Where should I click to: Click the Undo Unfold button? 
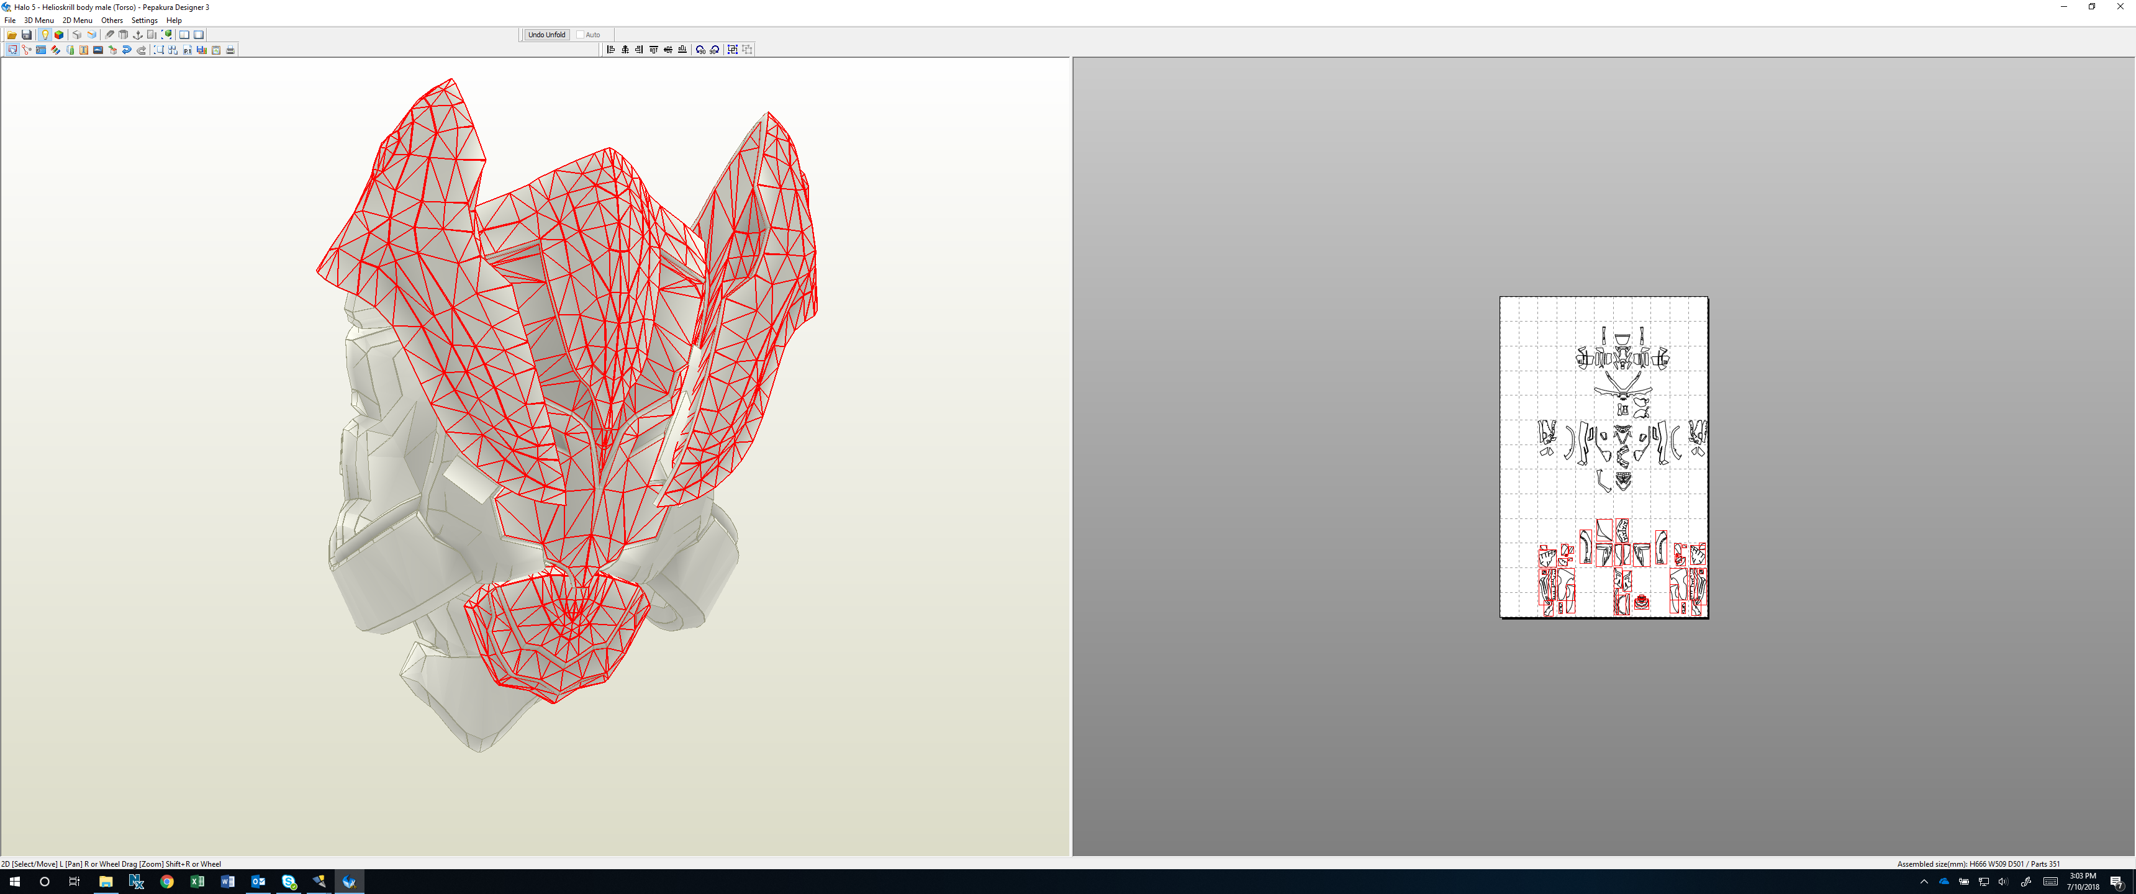coord(546,35)
